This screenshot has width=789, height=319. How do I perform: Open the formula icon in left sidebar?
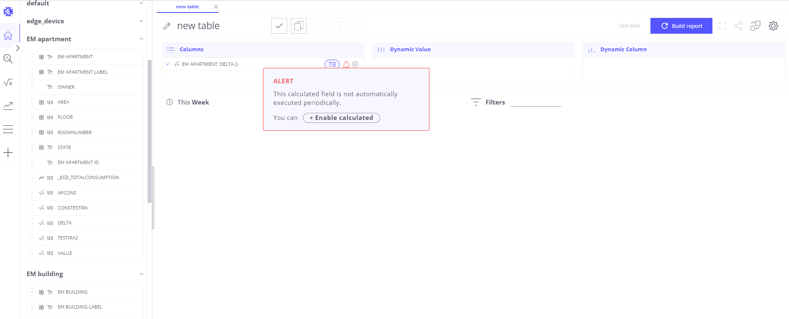(8, 82)
